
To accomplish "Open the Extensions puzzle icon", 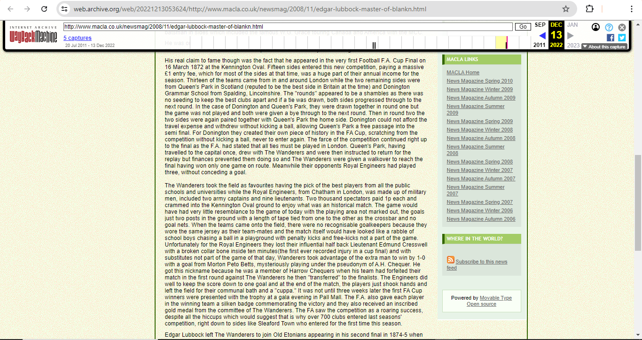I will [589, 9].
